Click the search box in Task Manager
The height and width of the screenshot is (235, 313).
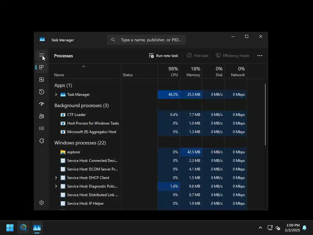point(146,40)
